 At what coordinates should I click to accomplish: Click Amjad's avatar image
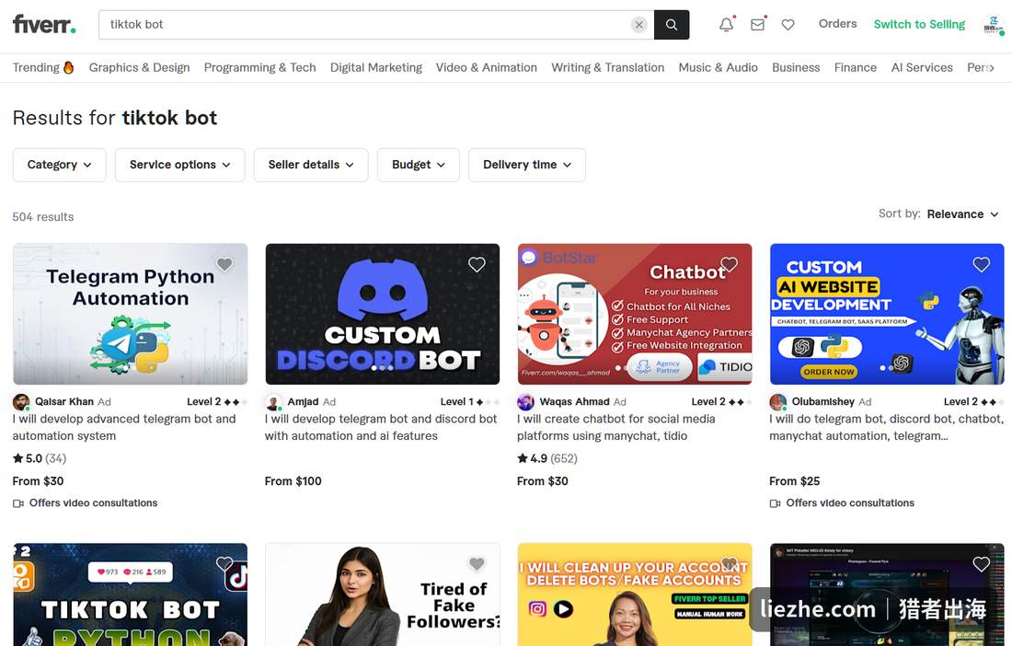tap(273, 402)
